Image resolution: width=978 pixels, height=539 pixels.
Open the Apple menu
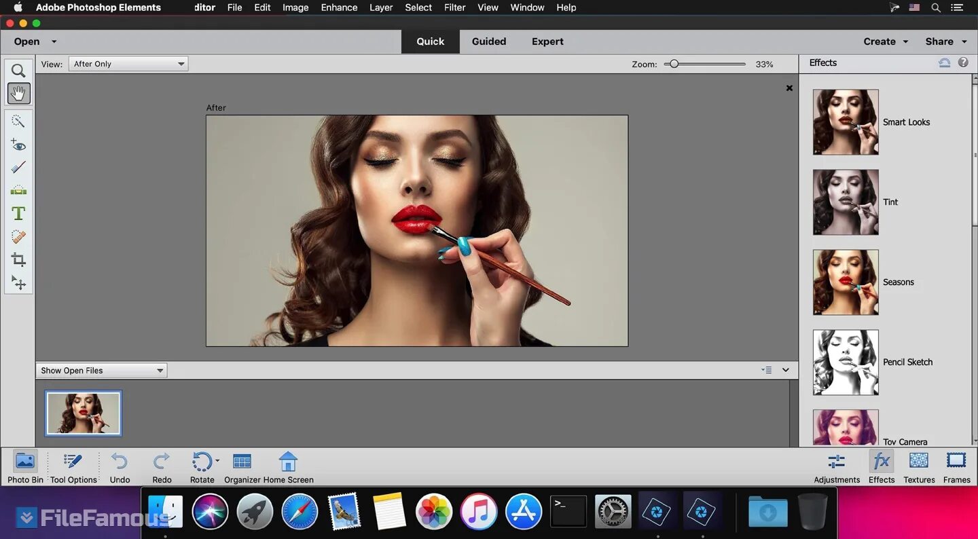[18, 7]
